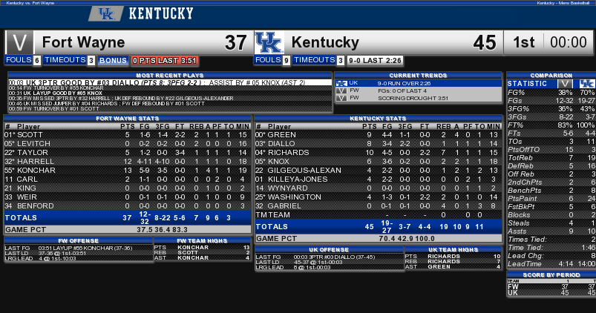Viewport: 596px width, 313px height.
Task: Click the UK icon in Current Trends
Action: pos(341,83)
